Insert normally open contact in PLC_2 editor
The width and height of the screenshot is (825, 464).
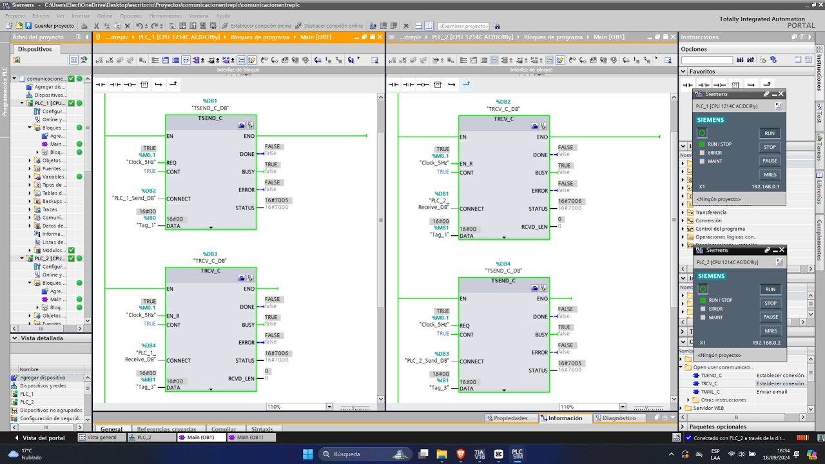394,84
